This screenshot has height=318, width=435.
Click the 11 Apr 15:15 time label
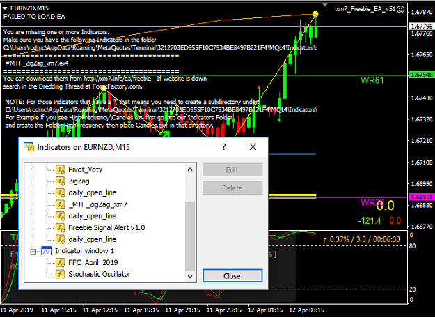coord(59,310)
